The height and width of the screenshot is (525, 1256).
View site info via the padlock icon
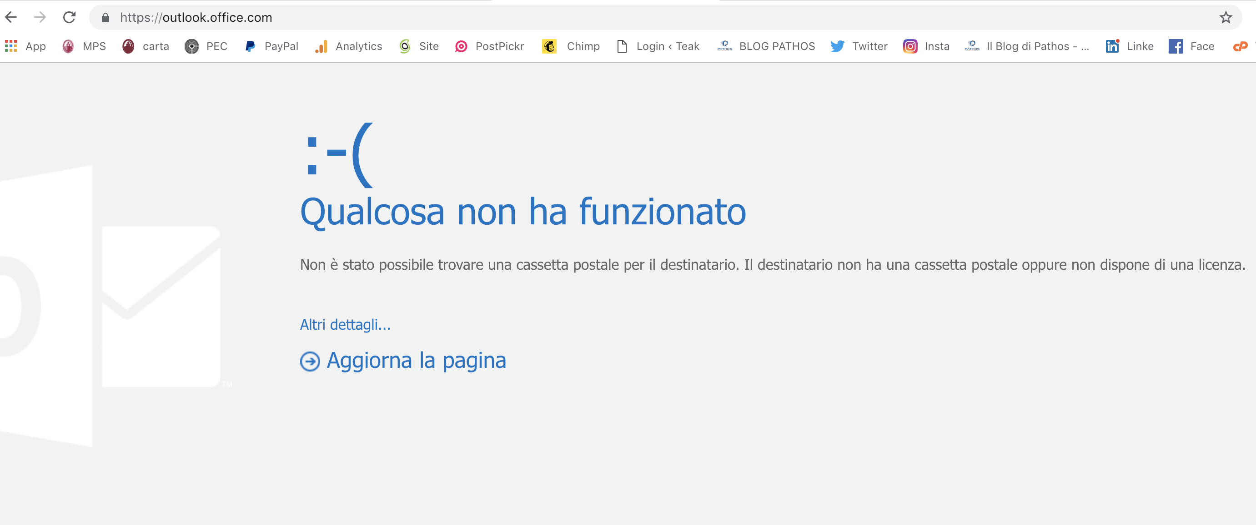click(106, 18)
